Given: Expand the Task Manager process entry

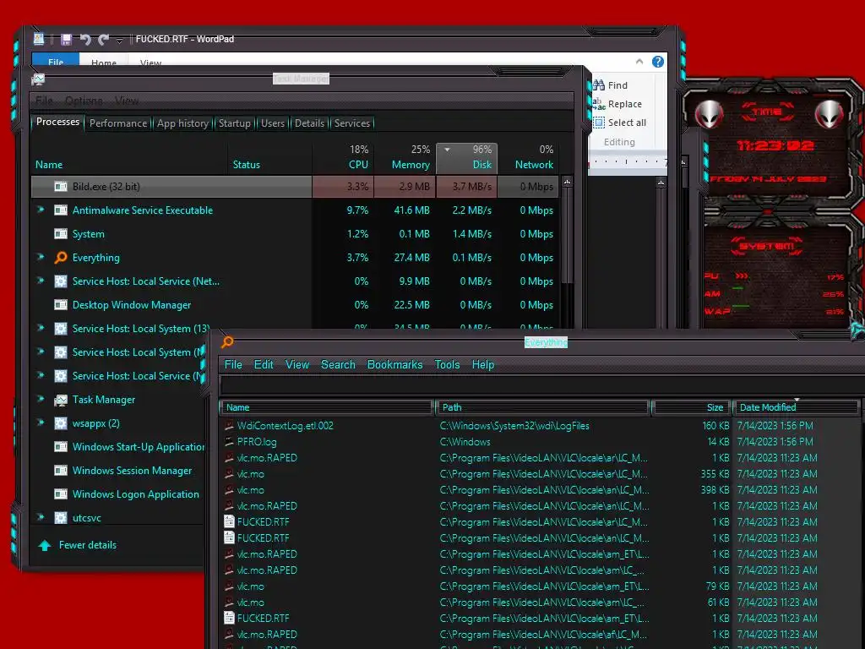Looking at the screenshot, I should 41,399.
